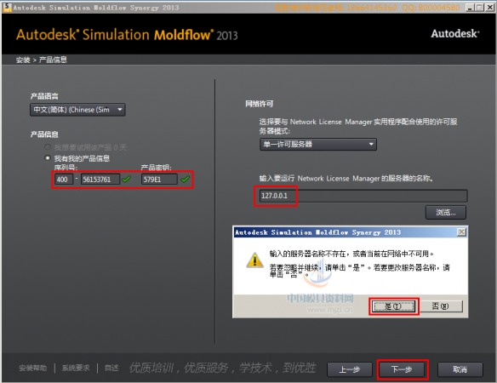Screen dimensions: 497x383
Task: Click the server name field 127.0.0.1
Action: [x=363, y=196]
